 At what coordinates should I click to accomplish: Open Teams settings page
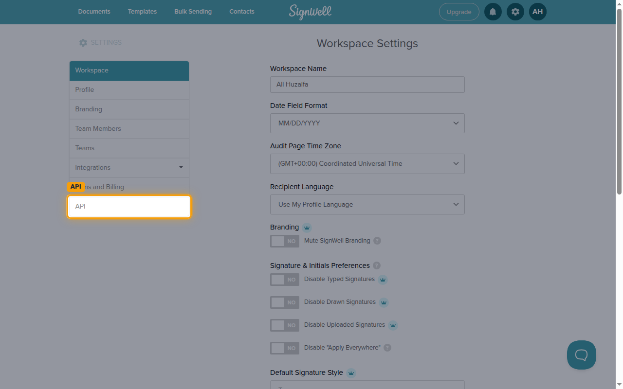pyautogui.click(x=129, y=148)
